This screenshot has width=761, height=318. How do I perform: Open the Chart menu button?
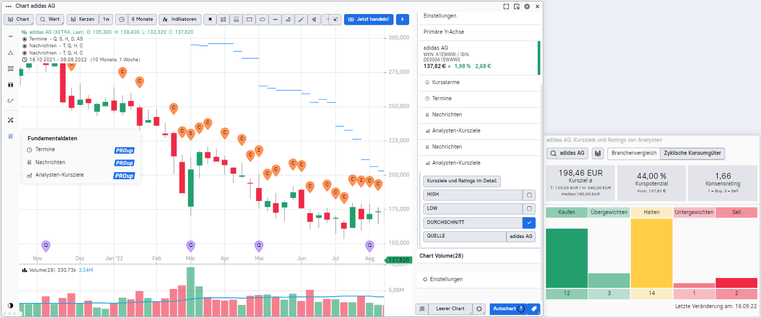click(19, 19)
